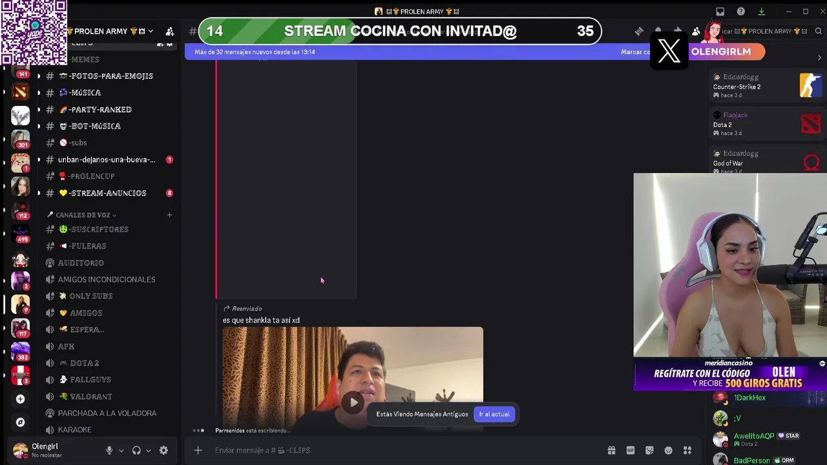Viewport: 827px width, 465px height.
Task: Open the inbox icon in title bar
Action: tap(720, 12)
